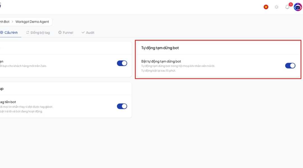Click the Funnel tab icon
This screenshot has height=168, width=303.
60,32
